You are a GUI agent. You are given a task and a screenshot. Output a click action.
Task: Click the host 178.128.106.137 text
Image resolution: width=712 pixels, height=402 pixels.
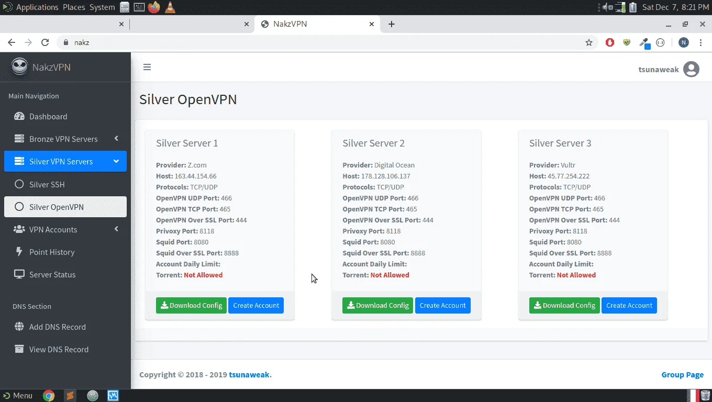point(386,176)
